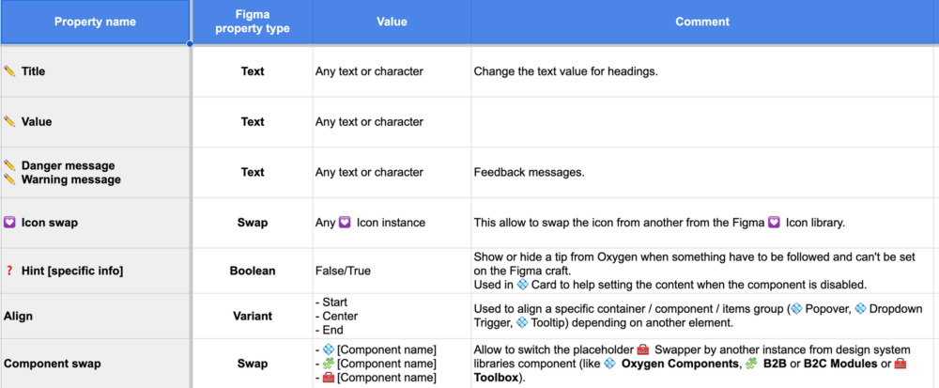Select the Comment column header

[702, 22]
